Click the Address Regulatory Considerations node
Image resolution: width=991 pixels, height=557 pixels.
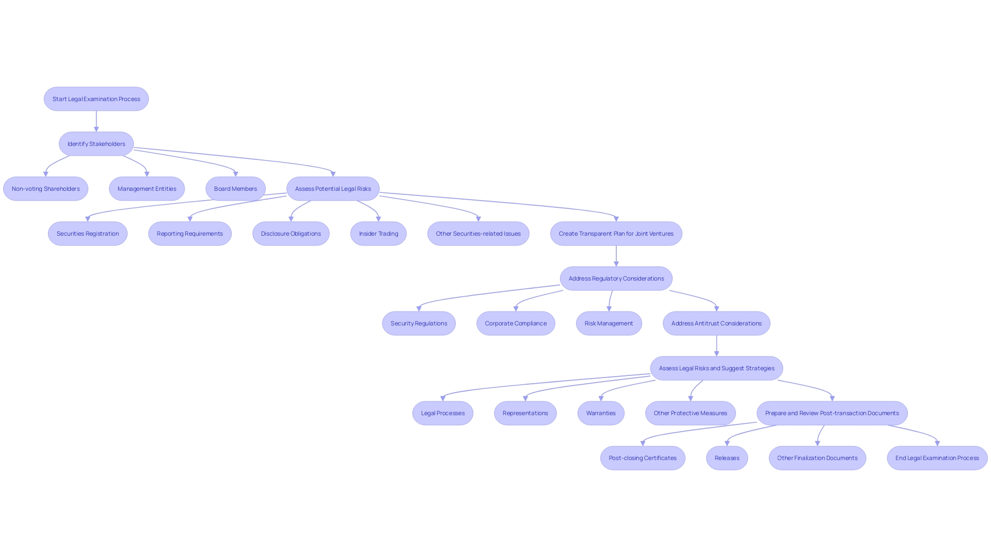pyautogui.click(x=616, y=278)
